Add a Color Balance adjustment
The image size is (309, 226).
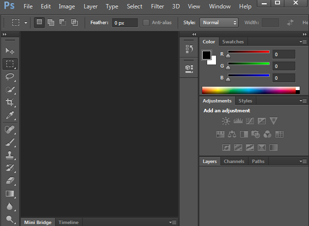(232, 134)
